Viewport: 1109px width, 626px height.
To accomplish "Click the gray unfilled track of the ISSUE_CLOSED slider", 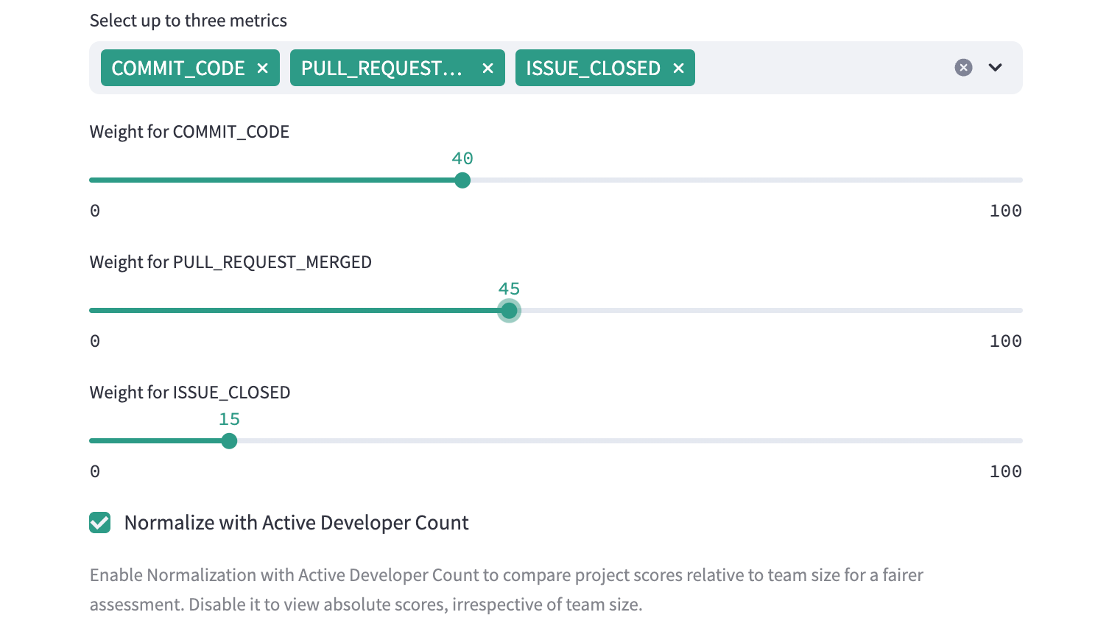I will point(626,441).
